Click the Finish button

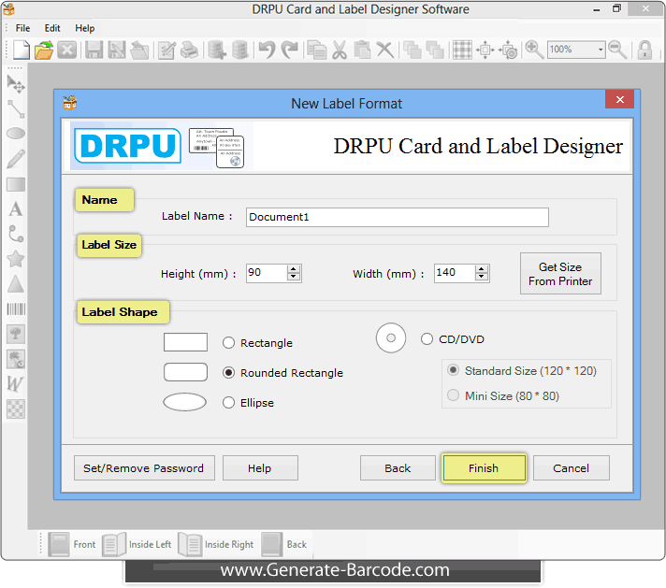coord(484,468)
